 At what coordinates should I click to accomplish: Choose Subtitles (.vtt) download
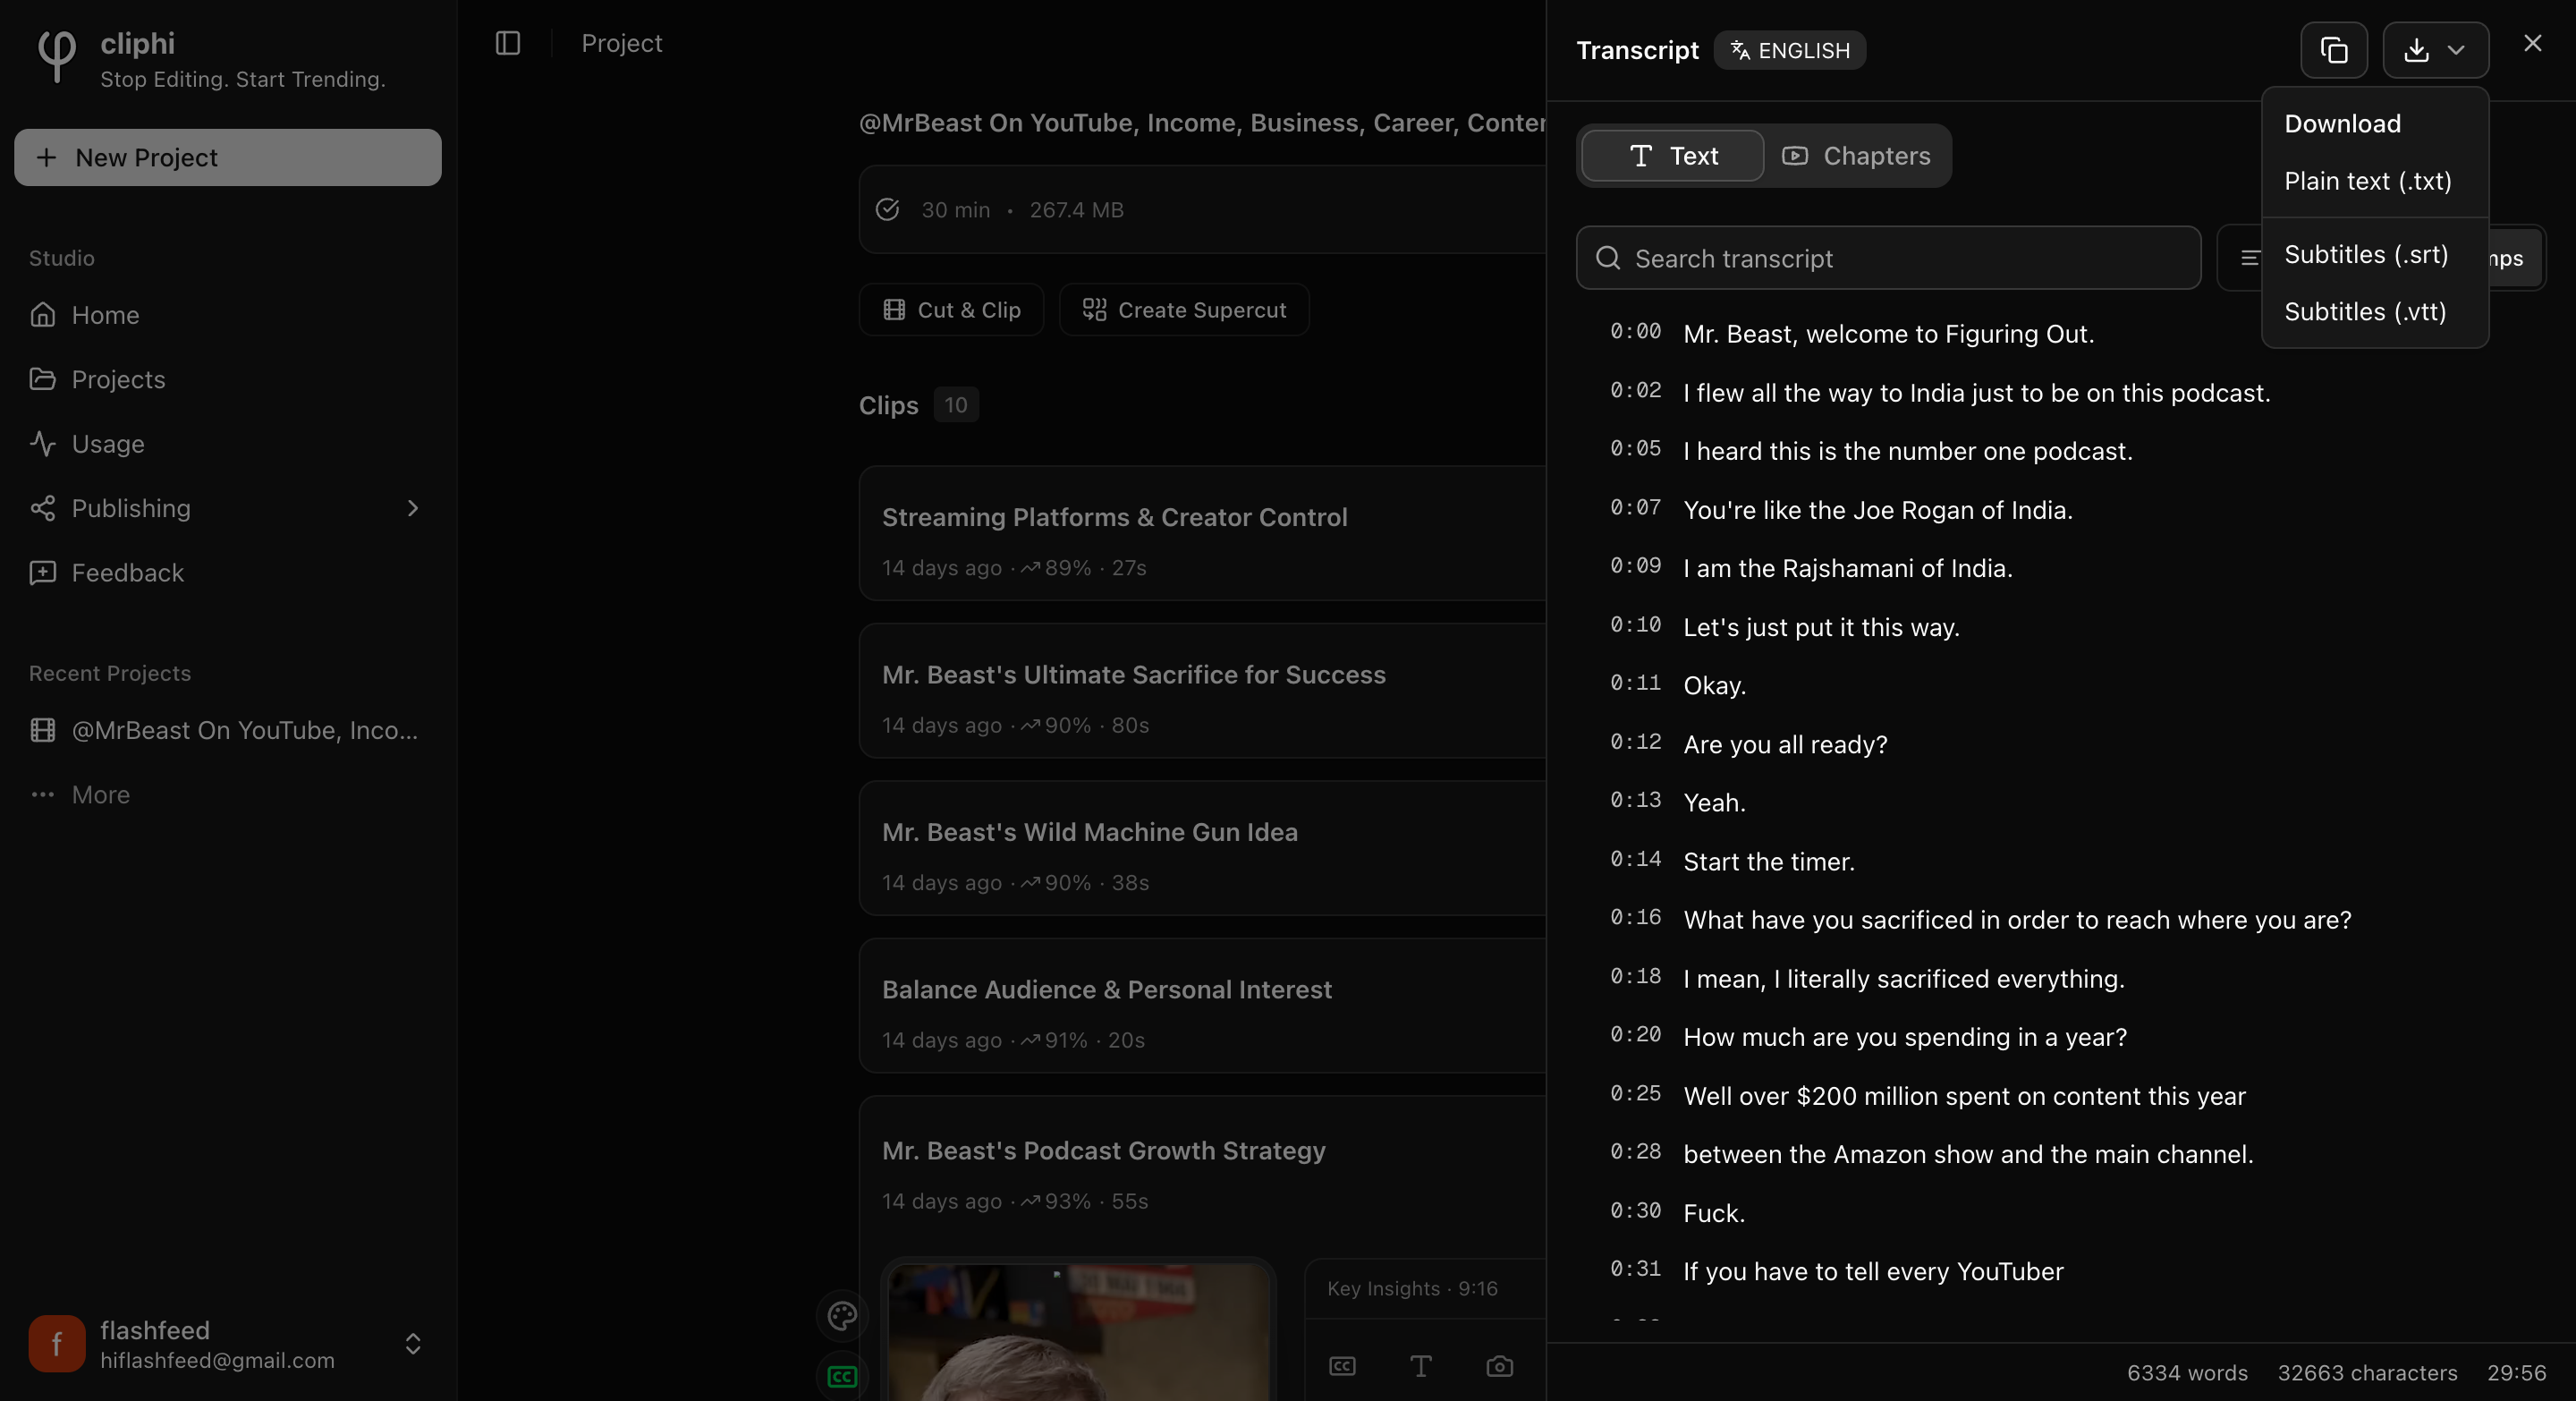coord(2365,311)
